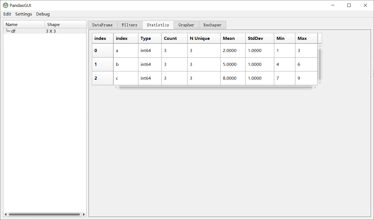This screenshot has width=374, height=220.
Task: Maximize the PandasGUI window
Action: (x=349, y=5)
